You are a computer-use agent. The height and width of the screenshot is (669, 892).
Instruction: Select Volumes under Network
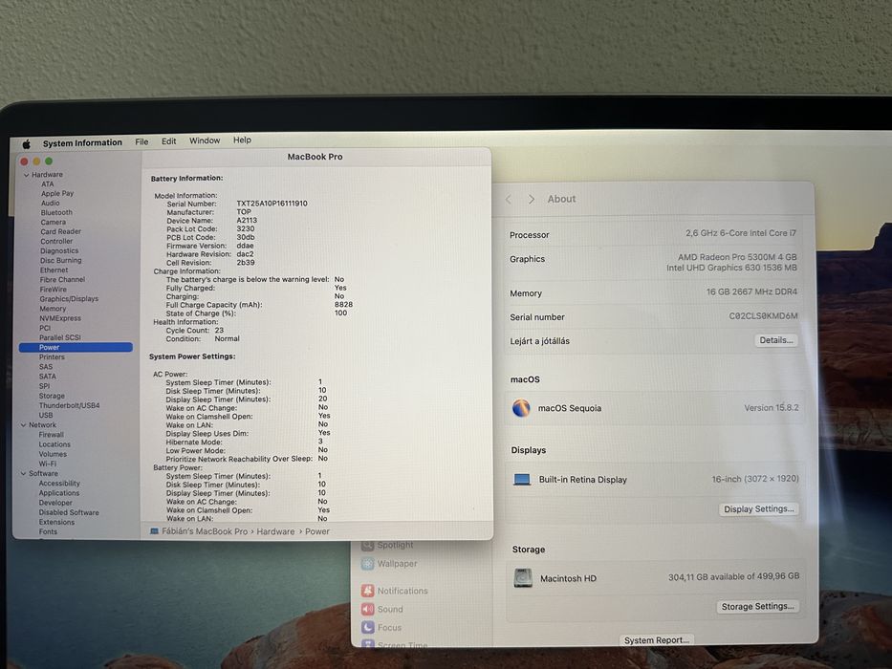(x=53, y=455)
